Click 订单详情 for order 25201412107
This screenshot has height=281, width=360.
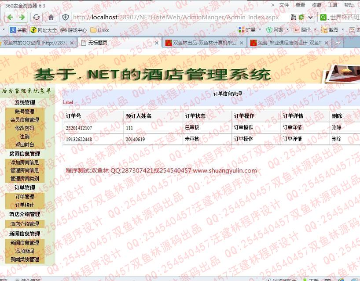pyautogui.click(x=292, y=127)
